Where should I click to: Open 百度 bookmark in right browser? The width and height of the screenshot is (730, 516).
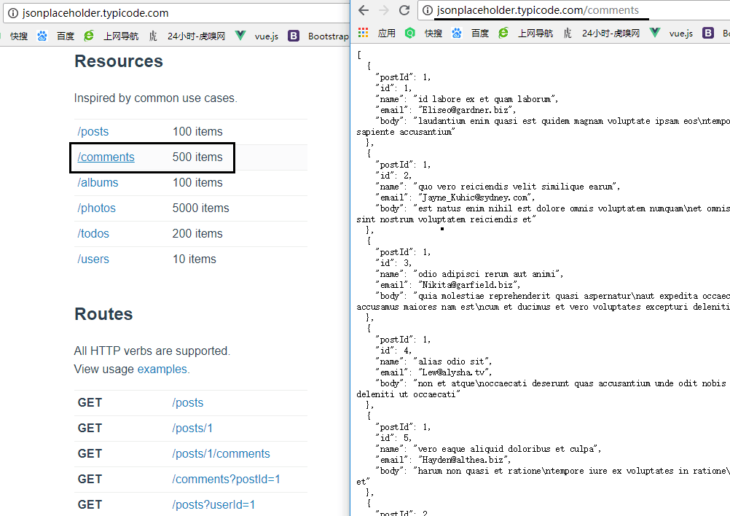point(471,33)
